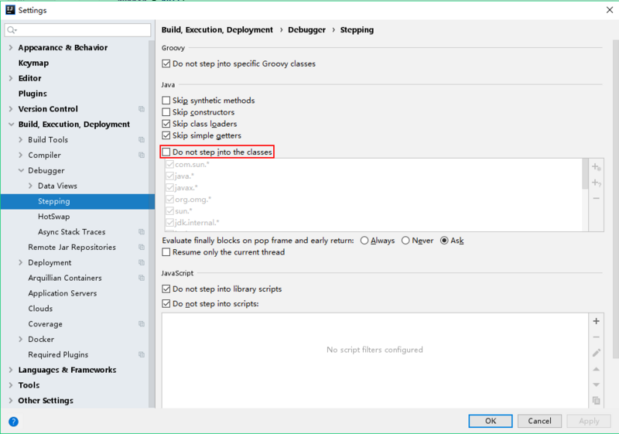619x434 pixels.
Task: Expand the Version Control node arrow
Action: pyautogui.click(x=11, y=109)
